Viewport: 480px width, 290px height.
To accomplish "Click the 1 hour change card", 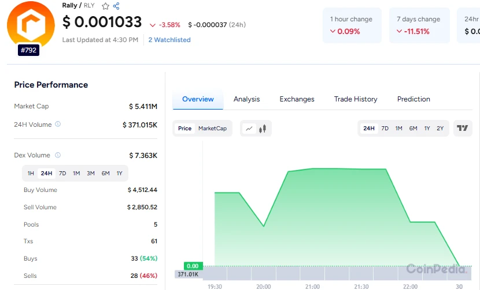I will tap(352, 25).
